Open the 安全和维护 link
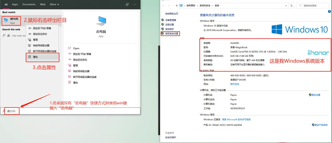This screenshot has height=143, width=332. (171, 137)
